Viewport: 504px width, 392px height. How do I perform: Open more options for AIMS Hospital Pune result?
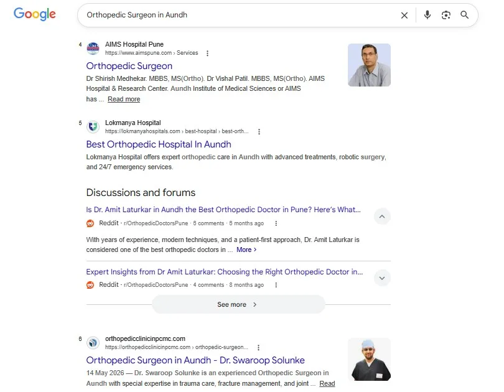[x=207, y=54]
